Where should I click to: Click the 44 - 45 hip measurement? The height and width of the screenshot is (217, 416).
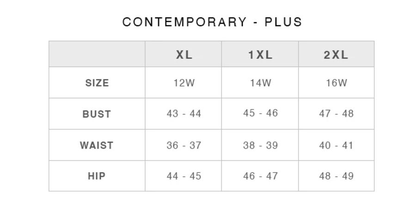[x=184, y=176]
